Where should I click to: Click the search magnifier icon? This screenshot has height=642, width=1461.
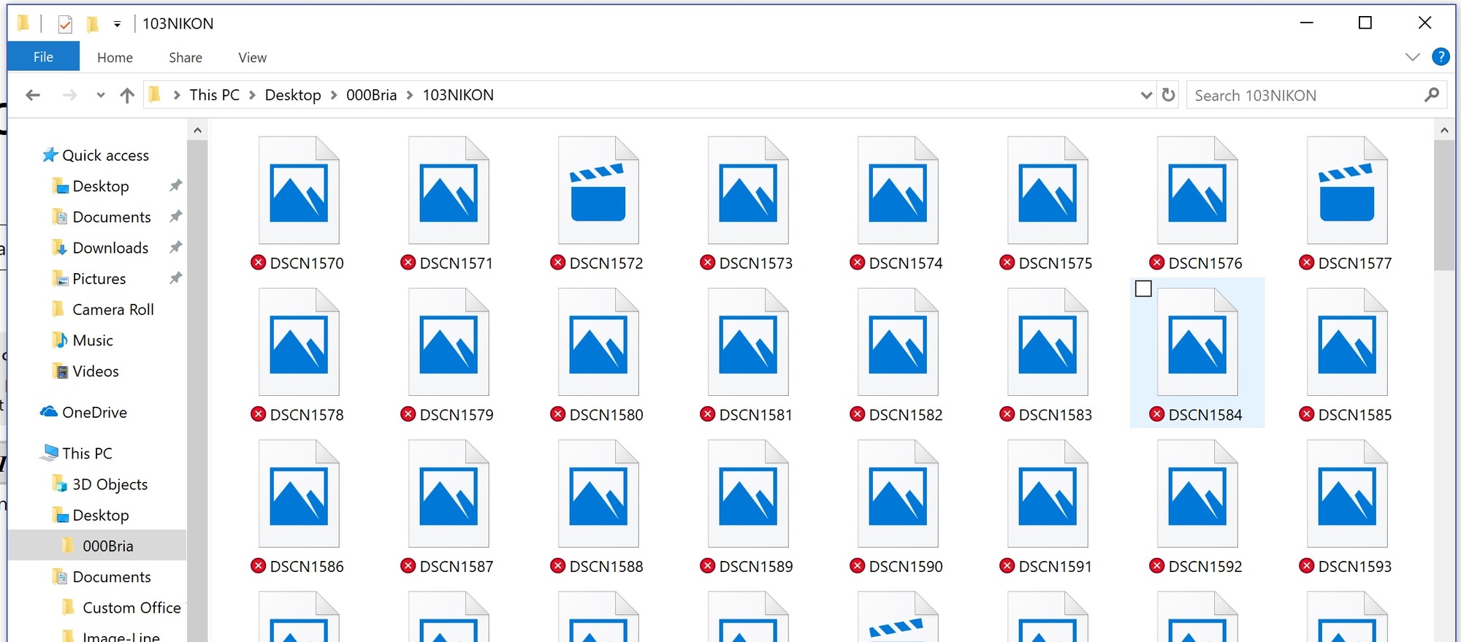click(1431, 95)
